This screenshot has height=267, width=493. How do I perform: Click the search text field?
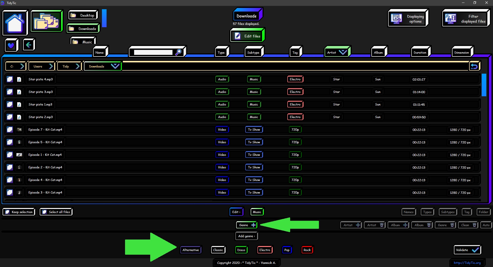(153, 52)
